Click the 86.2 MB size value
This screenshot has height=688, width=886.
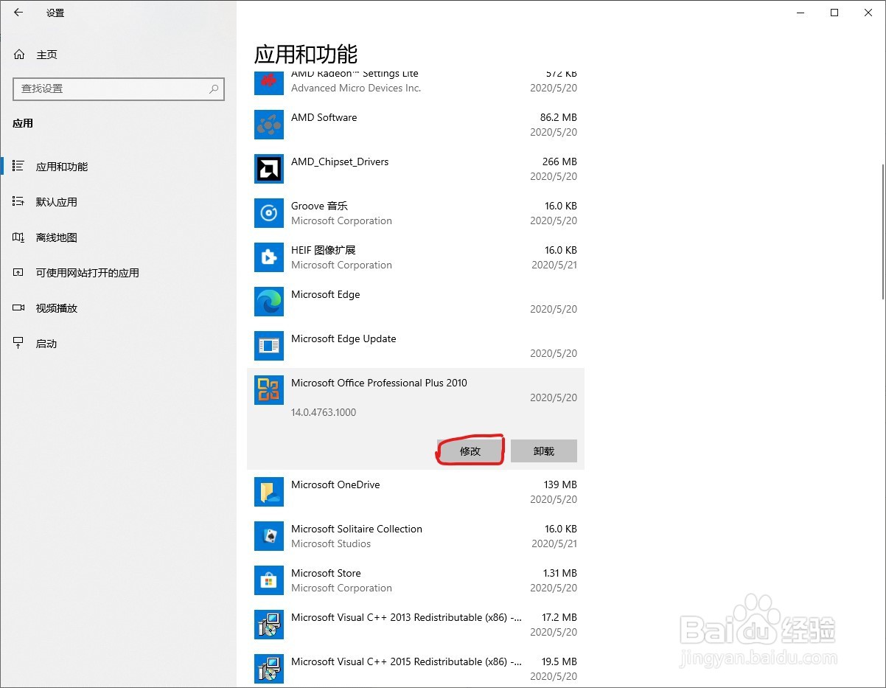(x=559, y=117)
